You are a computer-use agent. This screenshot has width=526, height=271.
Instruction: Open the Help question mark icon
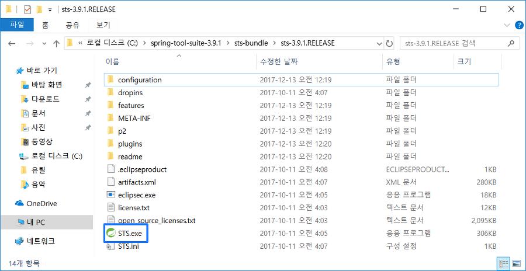pos(518,25)
